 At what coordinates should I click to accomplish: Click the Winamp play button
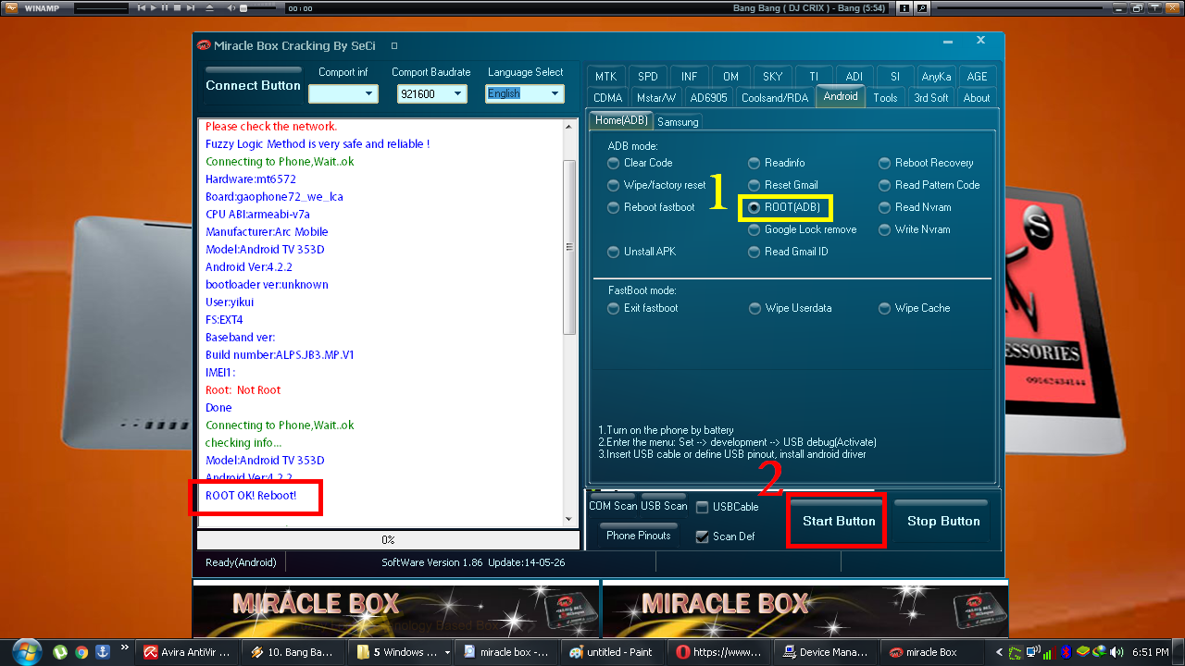pos(154,7)
